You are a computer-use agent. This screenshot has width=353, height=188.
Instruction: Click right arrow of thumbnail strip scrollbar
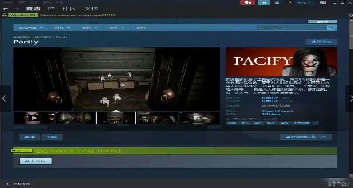(214, 127)
